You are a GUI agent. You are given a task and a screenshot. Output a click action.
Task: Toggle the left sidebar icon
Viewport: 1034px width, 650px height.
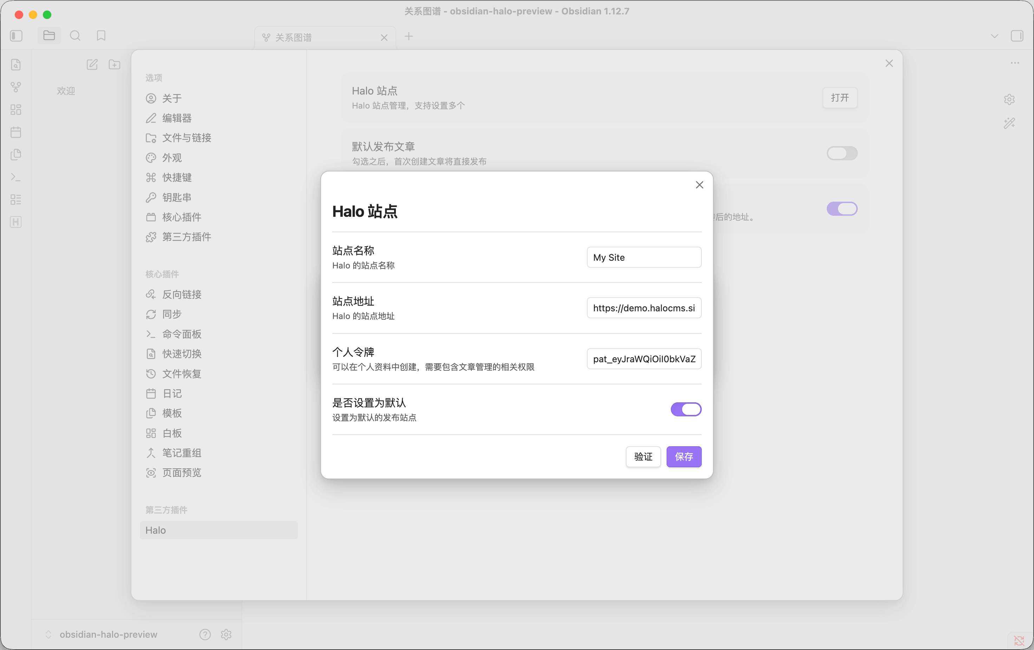[x=16, y=35]
